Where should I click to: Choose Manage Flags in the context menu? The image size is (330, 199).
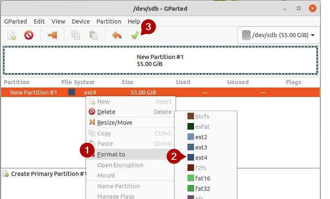pos(131,196)
